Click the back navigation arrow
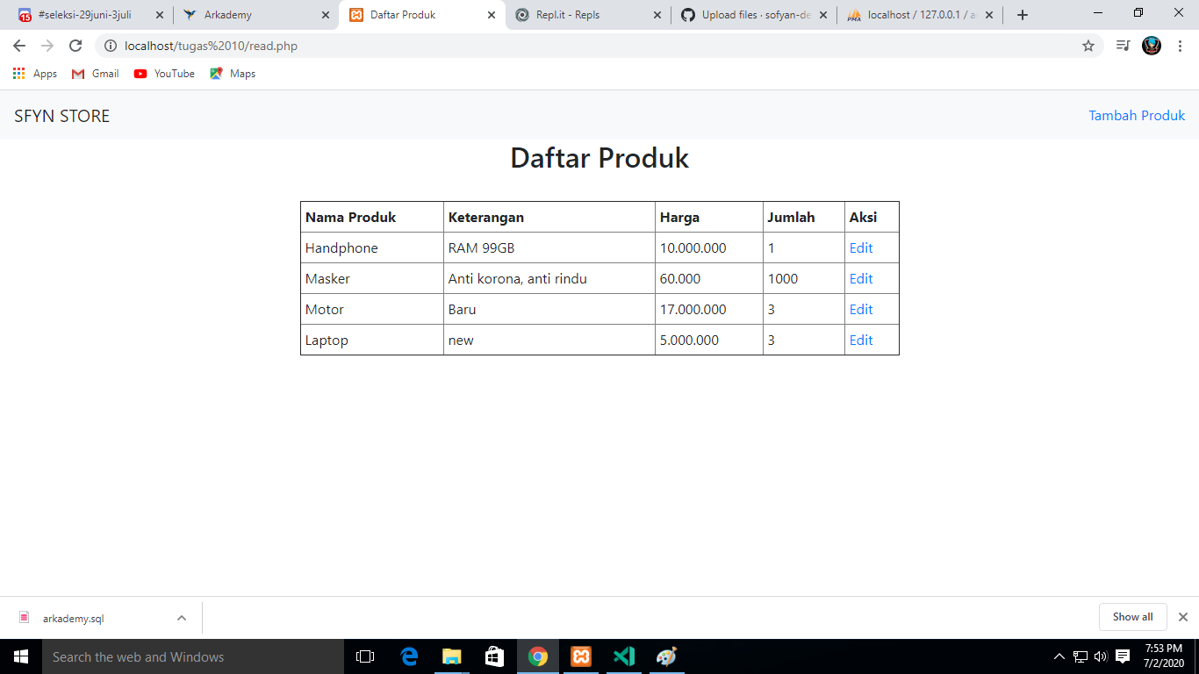This screenshot has height=674, width=1199. coord(18,46)
